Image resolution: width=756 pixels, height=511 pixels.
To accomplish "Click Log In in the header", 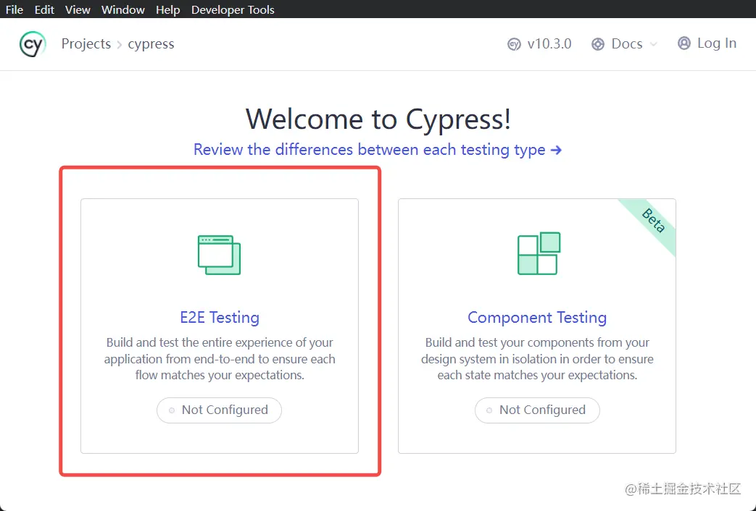I will 715,43.
